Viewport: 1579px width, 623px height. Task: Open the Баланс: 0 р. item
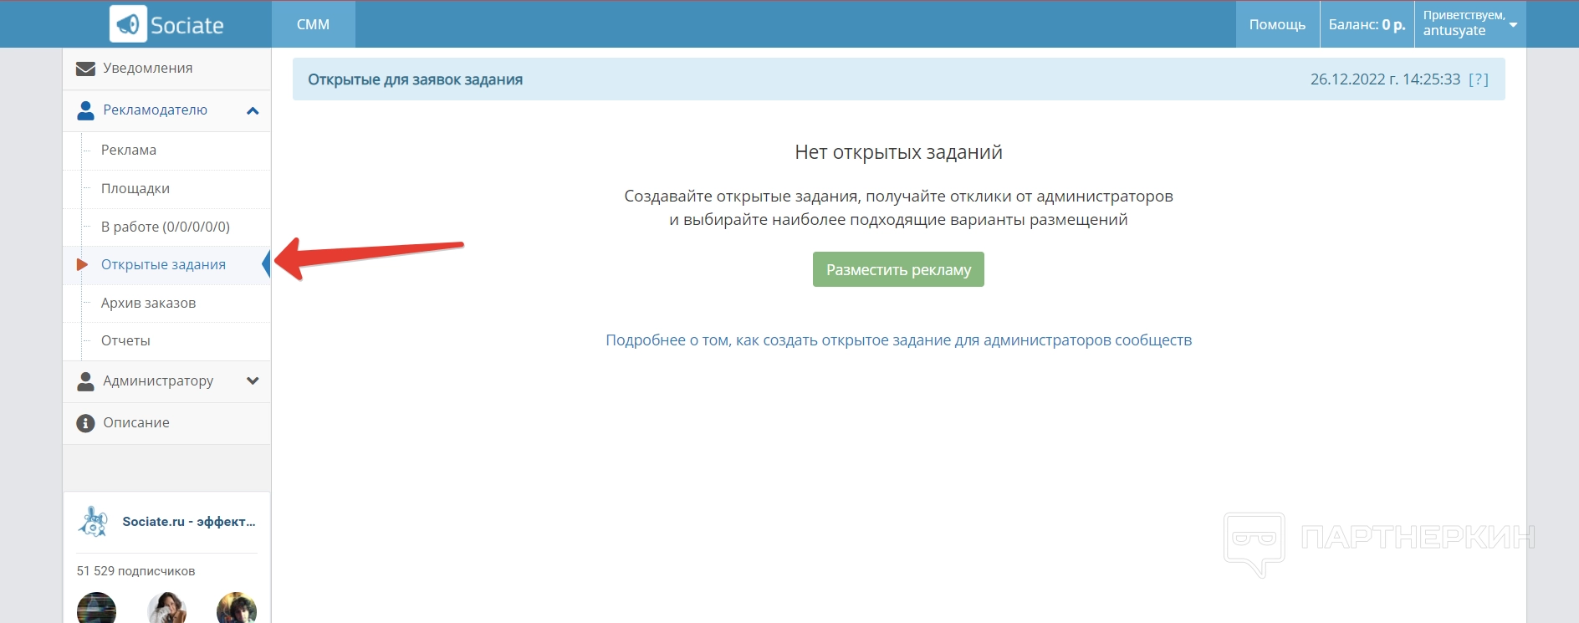[1367, 24]
